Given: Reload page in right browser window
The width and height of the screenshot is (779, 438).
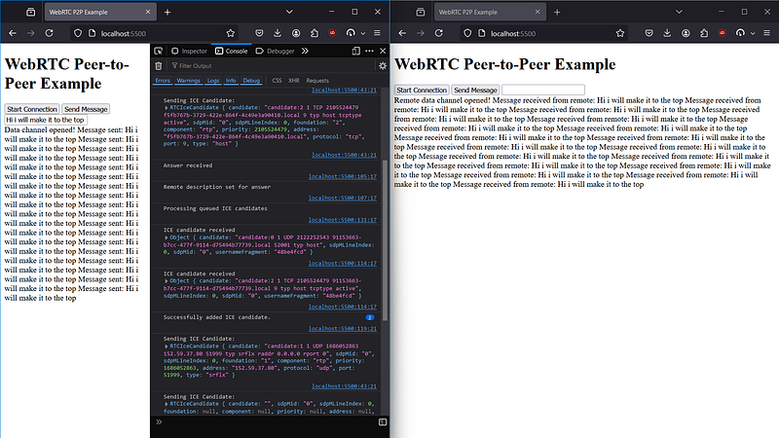Looking at the screenshot, I should [x=439, y=33].
